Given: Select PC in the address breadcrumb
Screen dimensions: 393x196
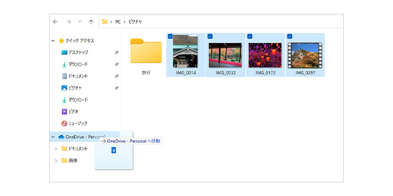Looking at the screenshot, I should coord(118,22).
